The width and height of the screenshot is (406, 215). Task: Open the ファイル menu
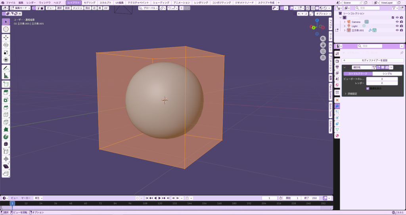(x=11, y=3)
